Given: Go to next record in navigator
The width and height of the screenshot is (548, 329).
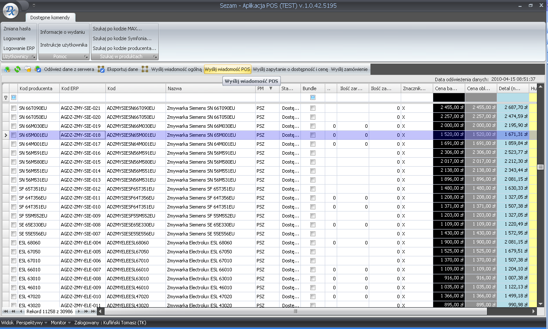Looking at the screenshot, I should 79,311.
